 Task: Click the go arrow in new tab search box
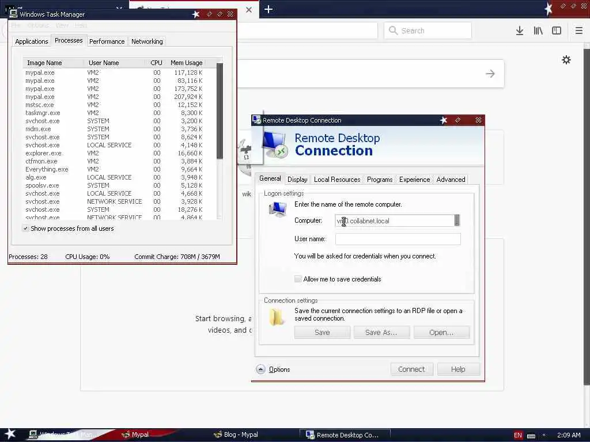[490, 74]
